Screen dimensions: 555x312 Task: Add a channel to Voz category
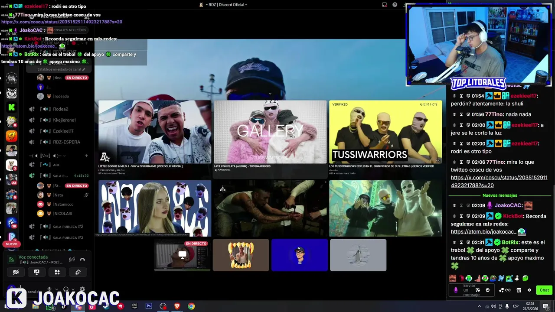click(x=86, y=156)
